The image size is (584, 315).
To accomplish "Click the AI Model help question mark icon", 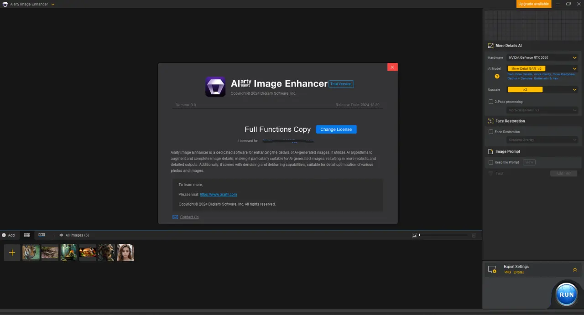I will click(497, 76).
